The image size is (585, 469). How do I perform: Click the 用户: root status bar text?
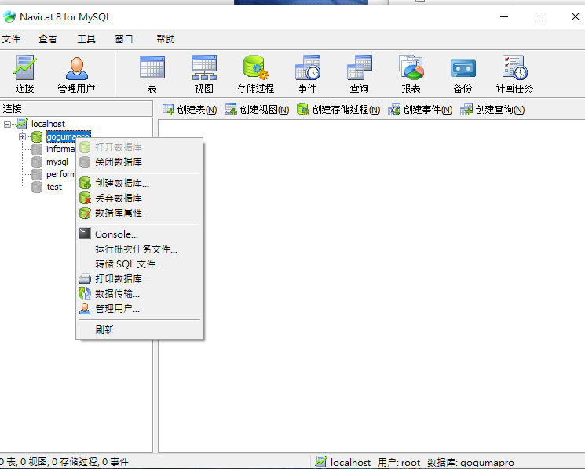399,462
